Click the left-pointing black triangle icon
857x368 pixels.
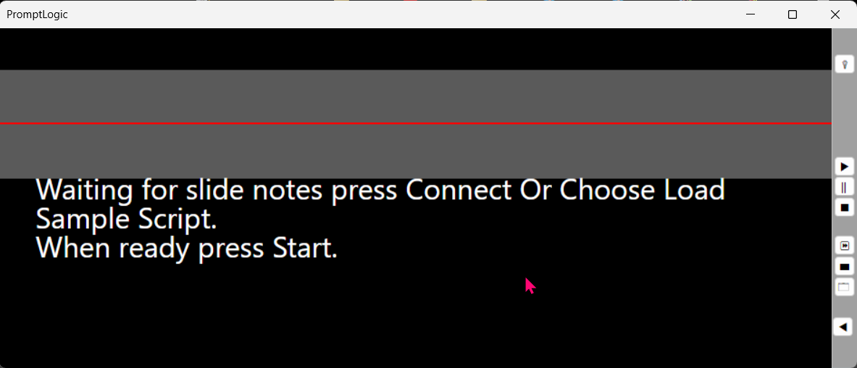coord(844,327)
